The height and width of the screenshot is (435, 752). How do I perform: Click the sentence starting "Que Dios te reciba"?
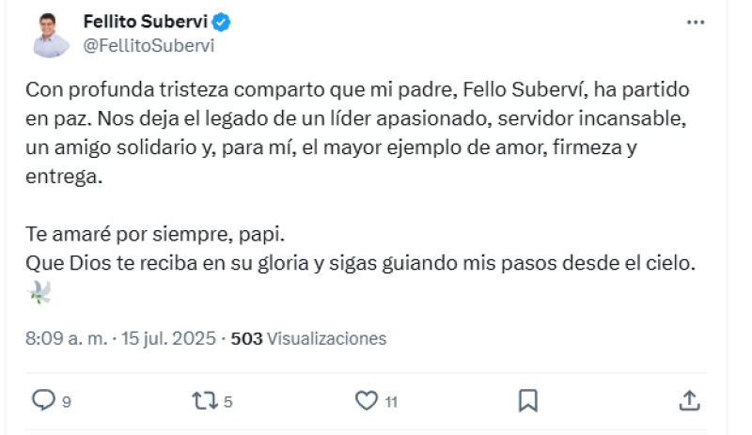(360, 264)
